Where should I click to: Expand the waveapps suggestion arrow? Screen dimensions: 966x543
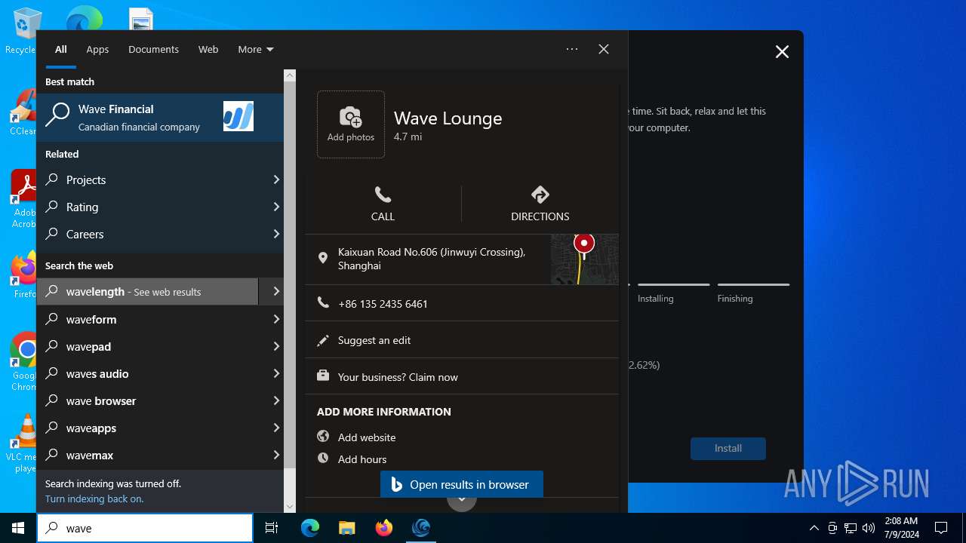(276, 428)
